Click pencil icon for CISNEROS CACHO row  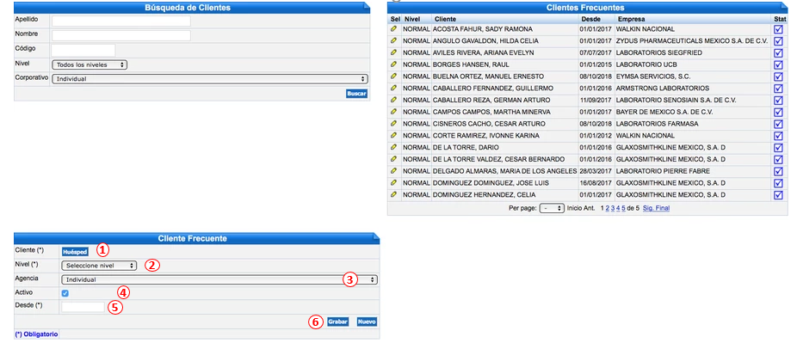[393, 124]
